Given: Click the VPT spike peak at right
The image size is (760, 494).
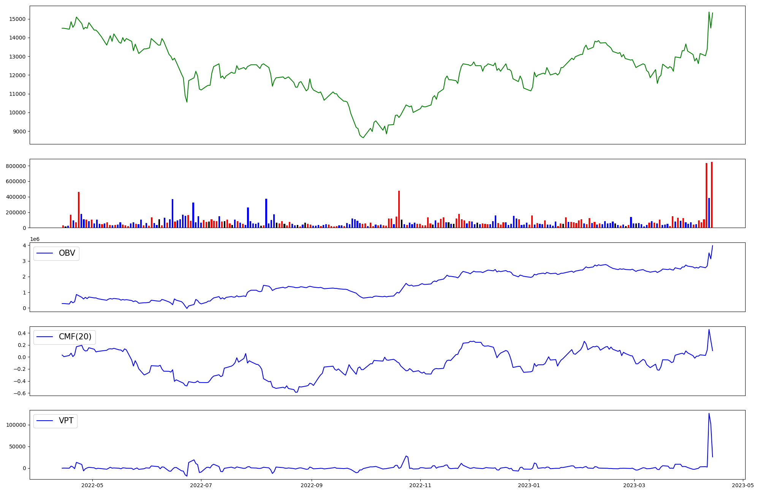Looking at the screenshot, I should (x=709, y=414).
